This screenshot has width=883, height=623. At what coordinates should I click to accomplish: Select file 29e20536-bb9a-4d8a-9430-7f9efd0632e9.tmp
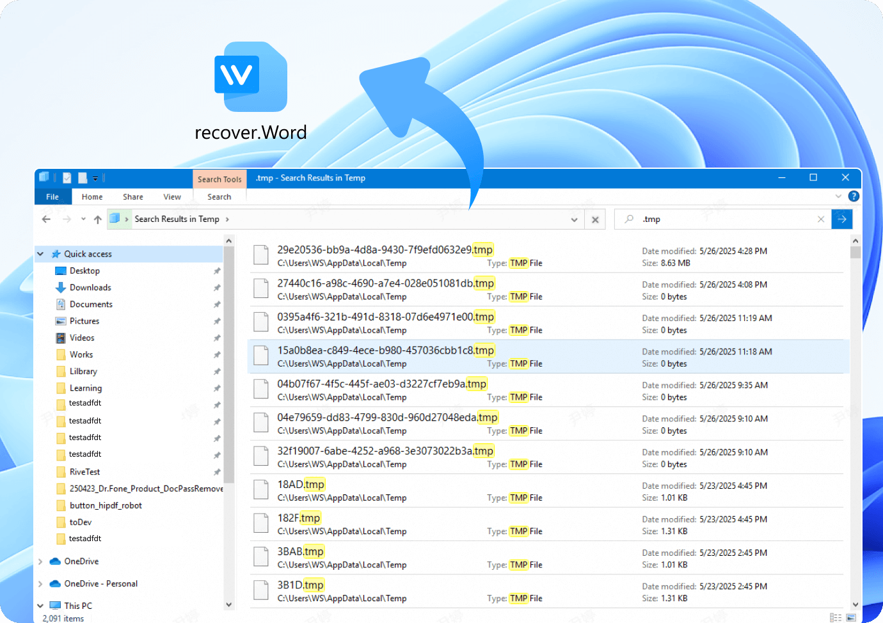click(x=548, y=256)
